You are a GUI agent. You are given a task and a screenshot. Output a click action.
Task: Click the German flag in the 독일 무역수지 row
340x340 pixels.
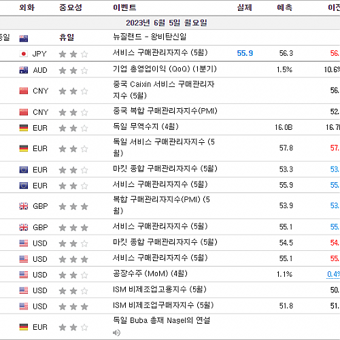pos(24,128)
